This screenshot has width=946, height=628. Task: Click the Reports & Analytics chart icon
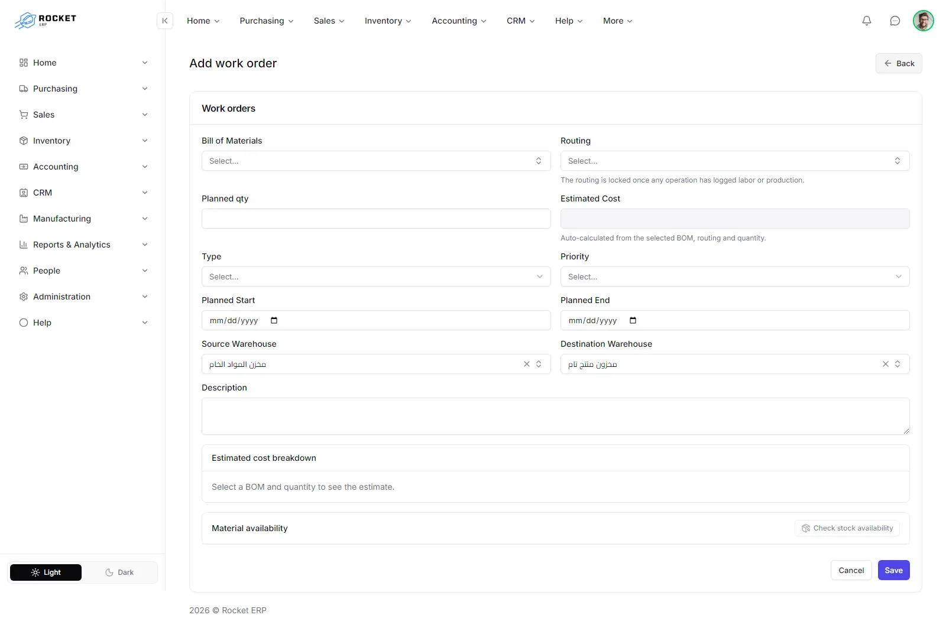coord(24,245)
